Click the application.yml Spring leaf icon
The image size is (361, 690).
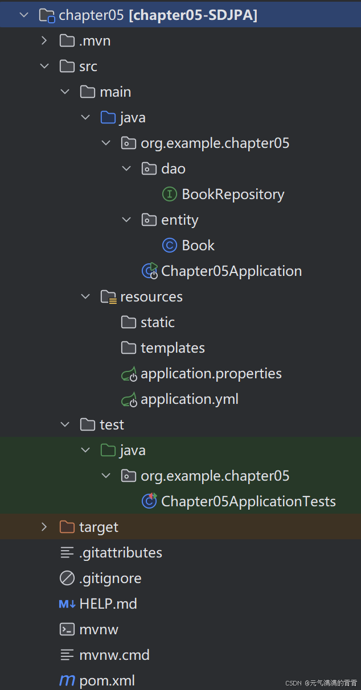tap(129, 399)
